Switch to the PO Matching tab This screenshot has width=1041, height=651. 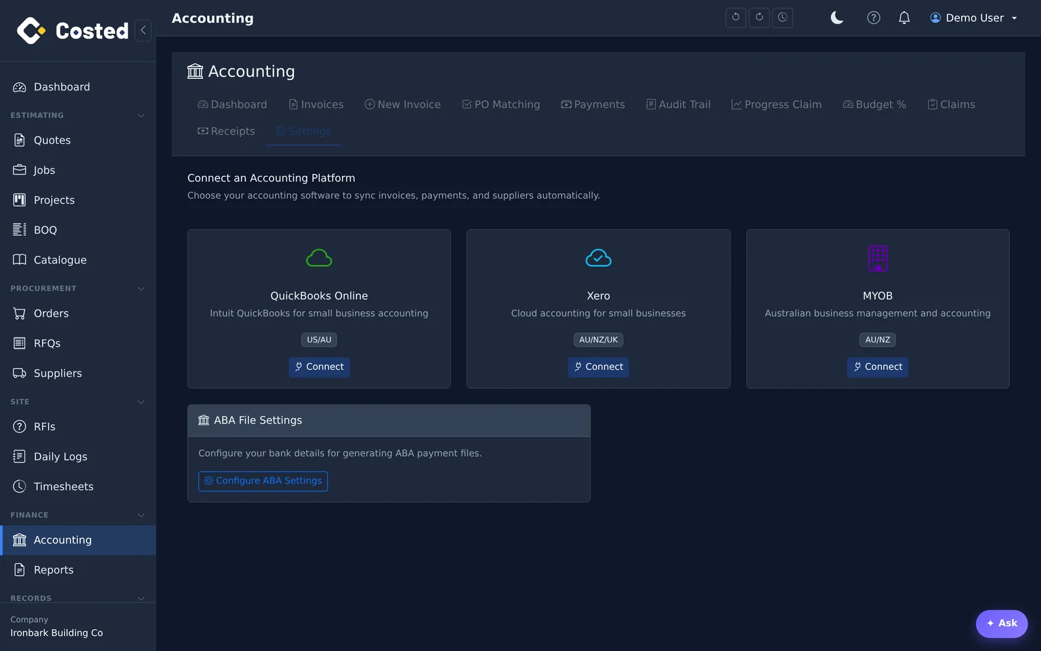(x=501, y=105)
